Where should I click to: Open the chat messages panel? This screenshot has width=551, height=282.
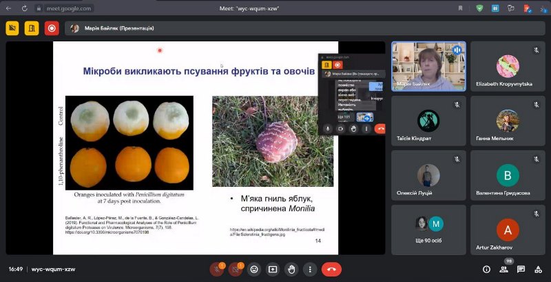pos(521,269)
